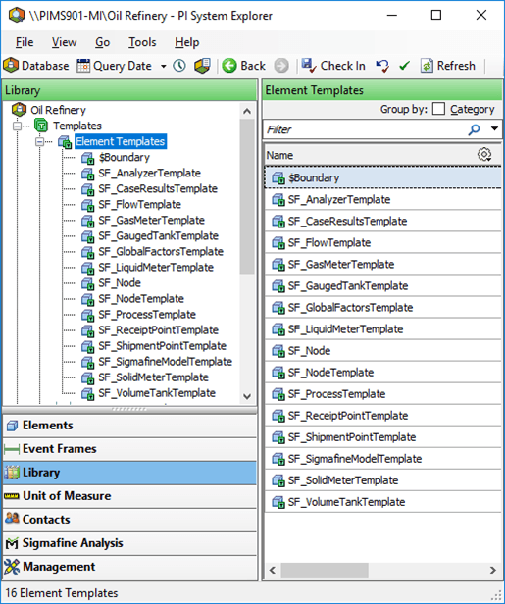Click SF_SolidMeterTemplate icon in the list

pyautogui.click(x=278, y=480)
